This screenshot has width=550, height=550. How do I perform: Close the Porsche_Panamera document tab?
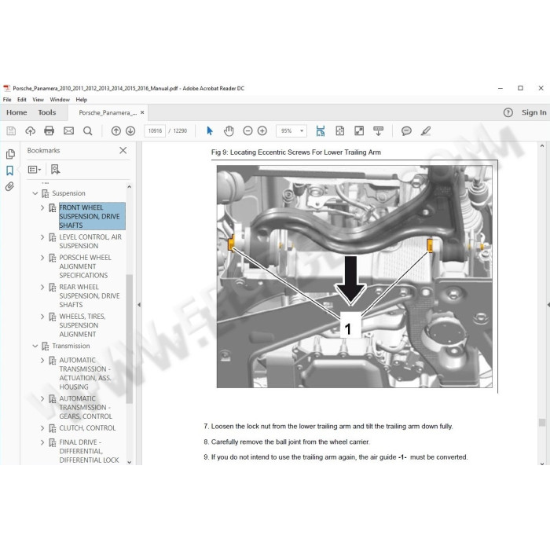tap(142, 112)
